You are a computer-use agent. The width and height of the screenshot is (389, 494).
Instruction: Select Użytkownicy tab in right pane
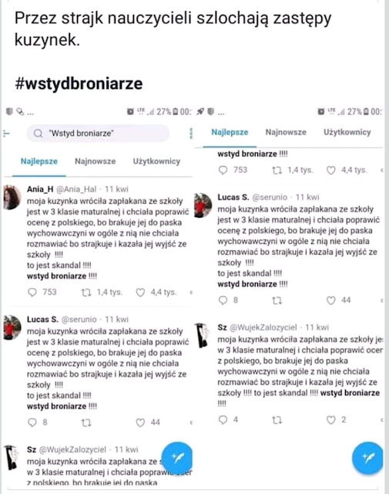coord(347,132)
